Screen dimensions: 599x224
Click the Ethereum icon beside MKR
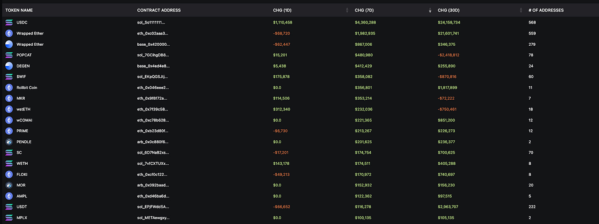tap(9, 98)
